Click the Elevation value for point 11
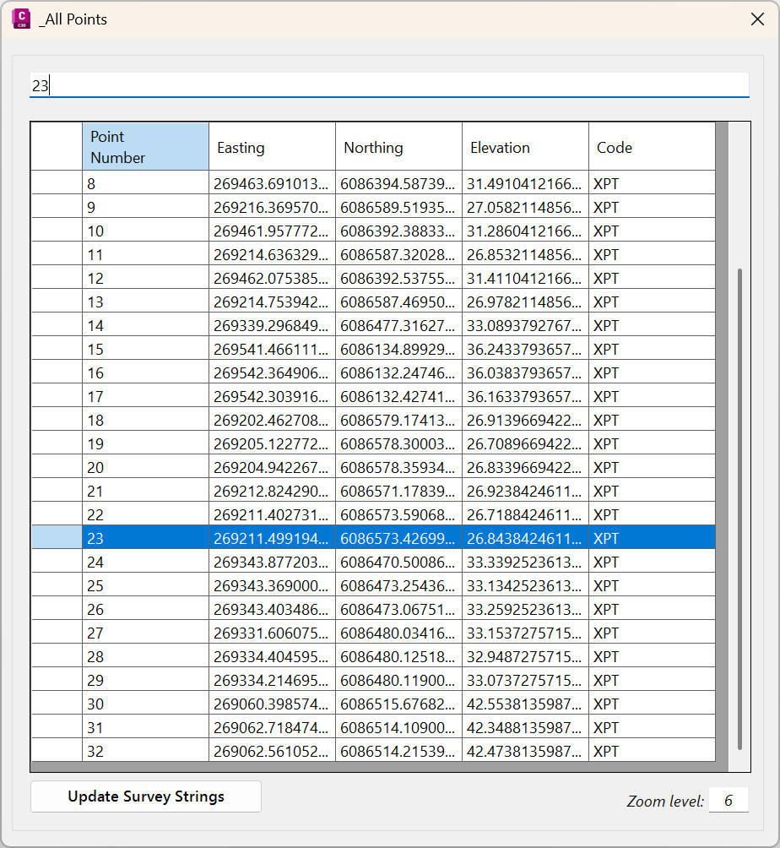 525,254
